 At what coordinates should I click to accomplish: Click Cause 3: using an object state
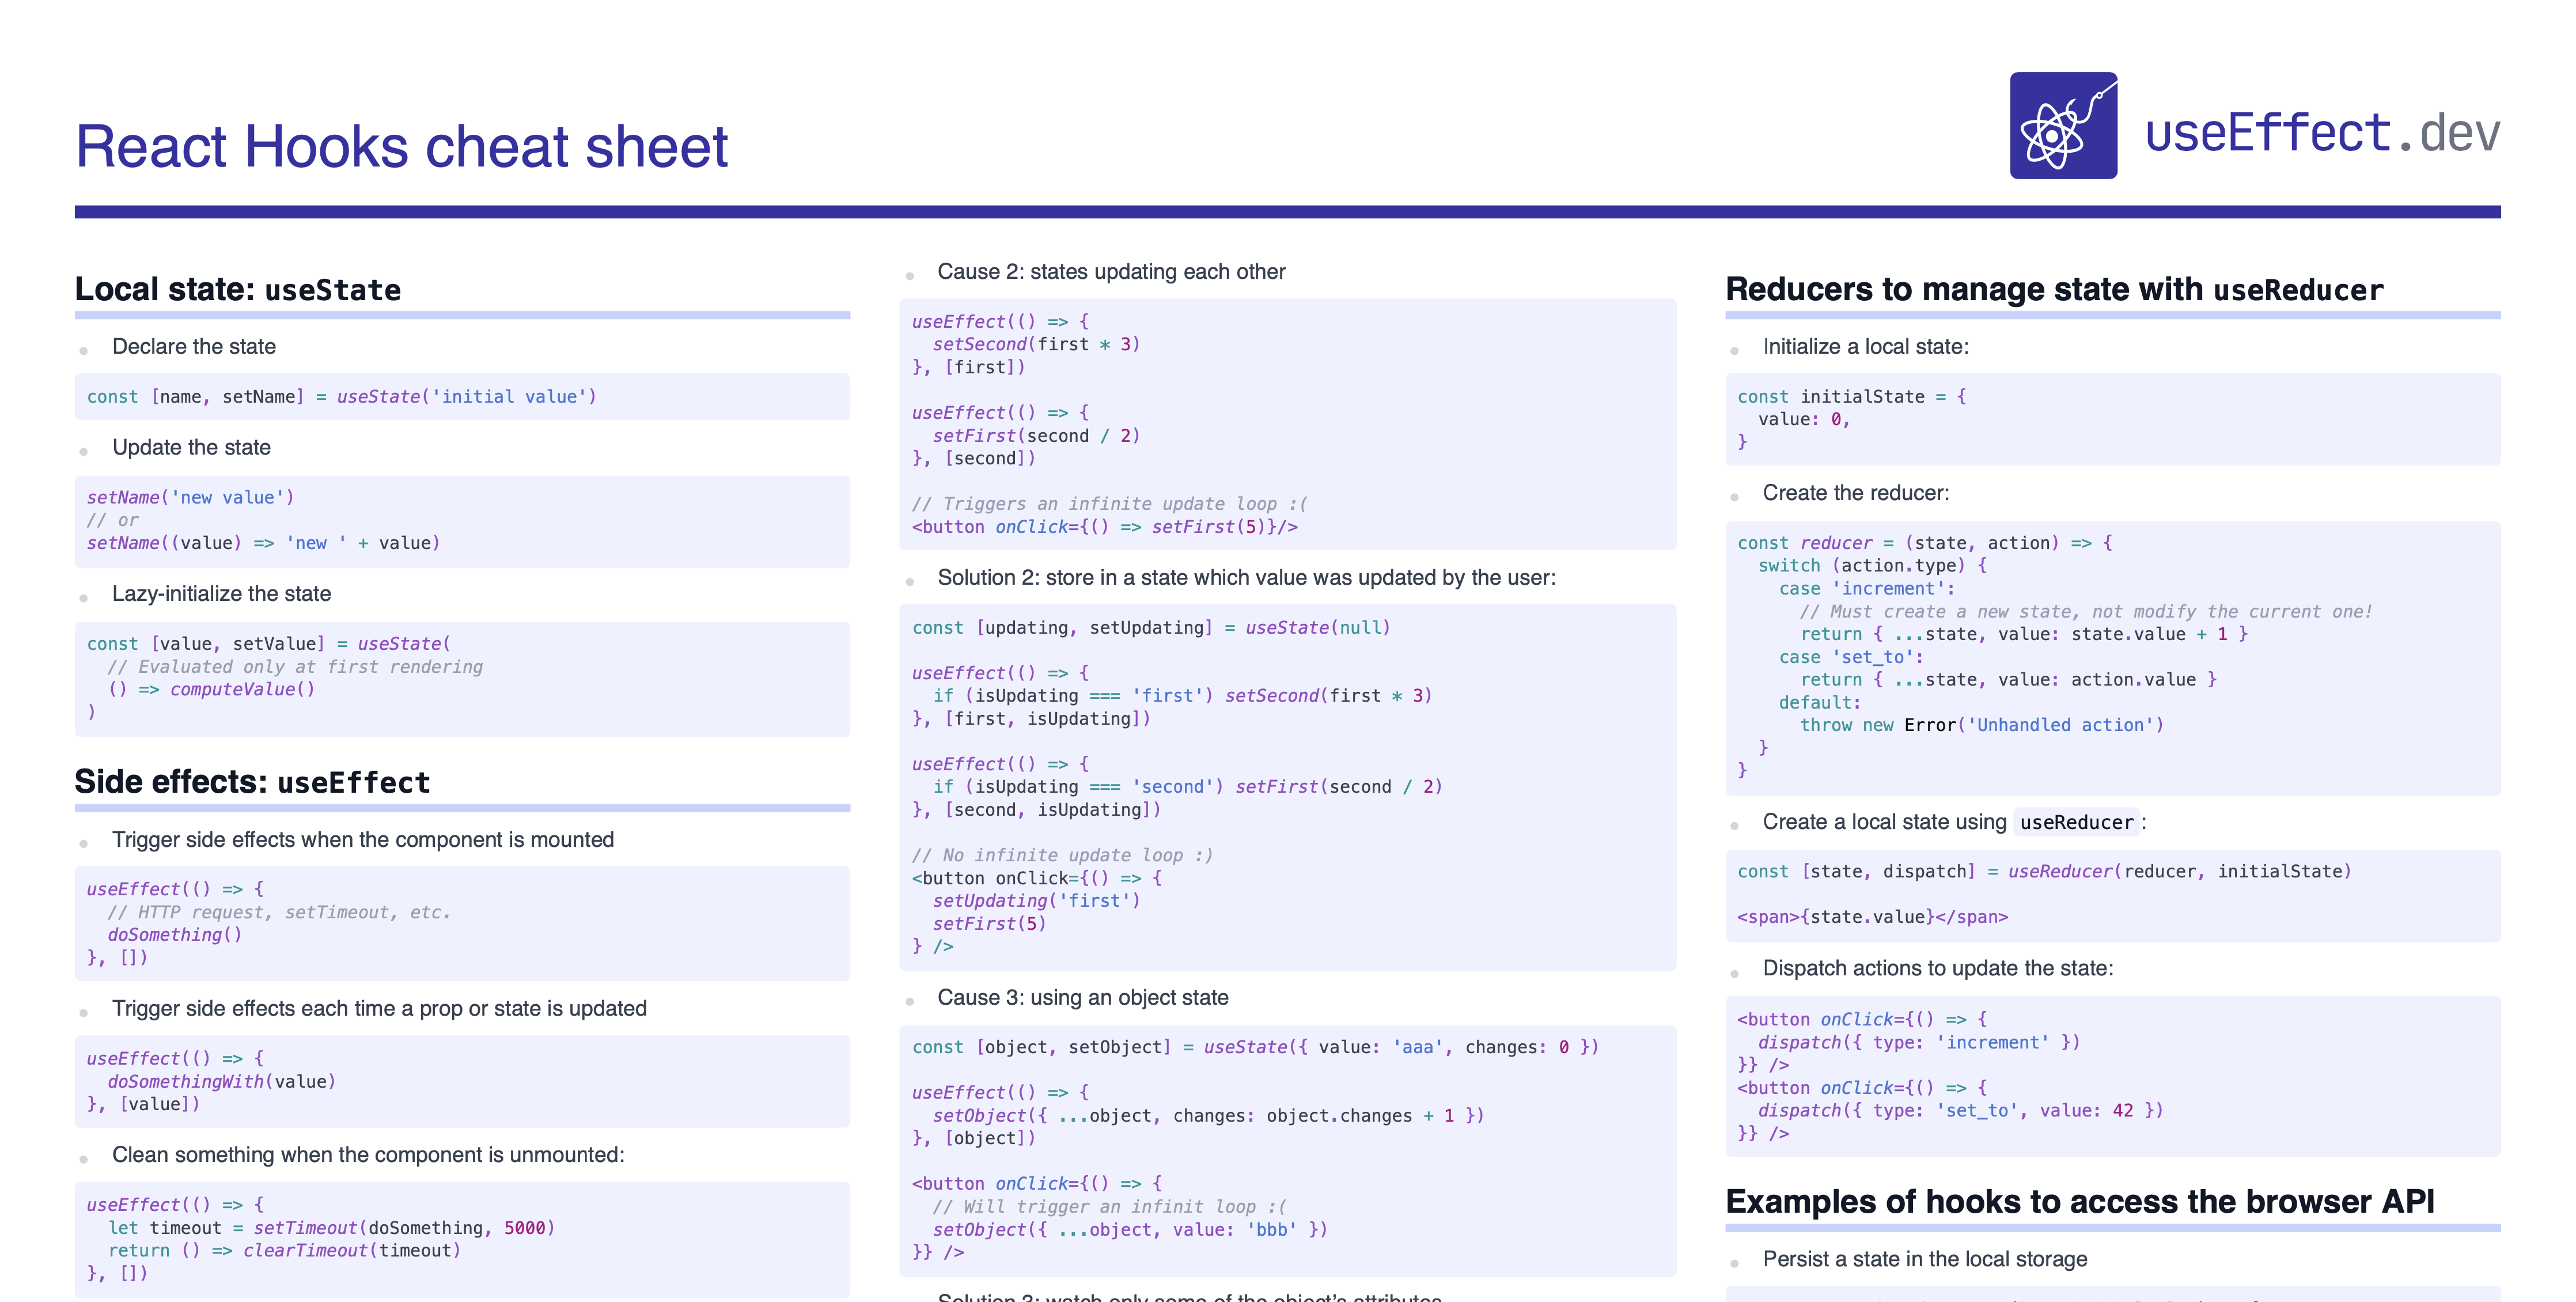coord(1083,998)
